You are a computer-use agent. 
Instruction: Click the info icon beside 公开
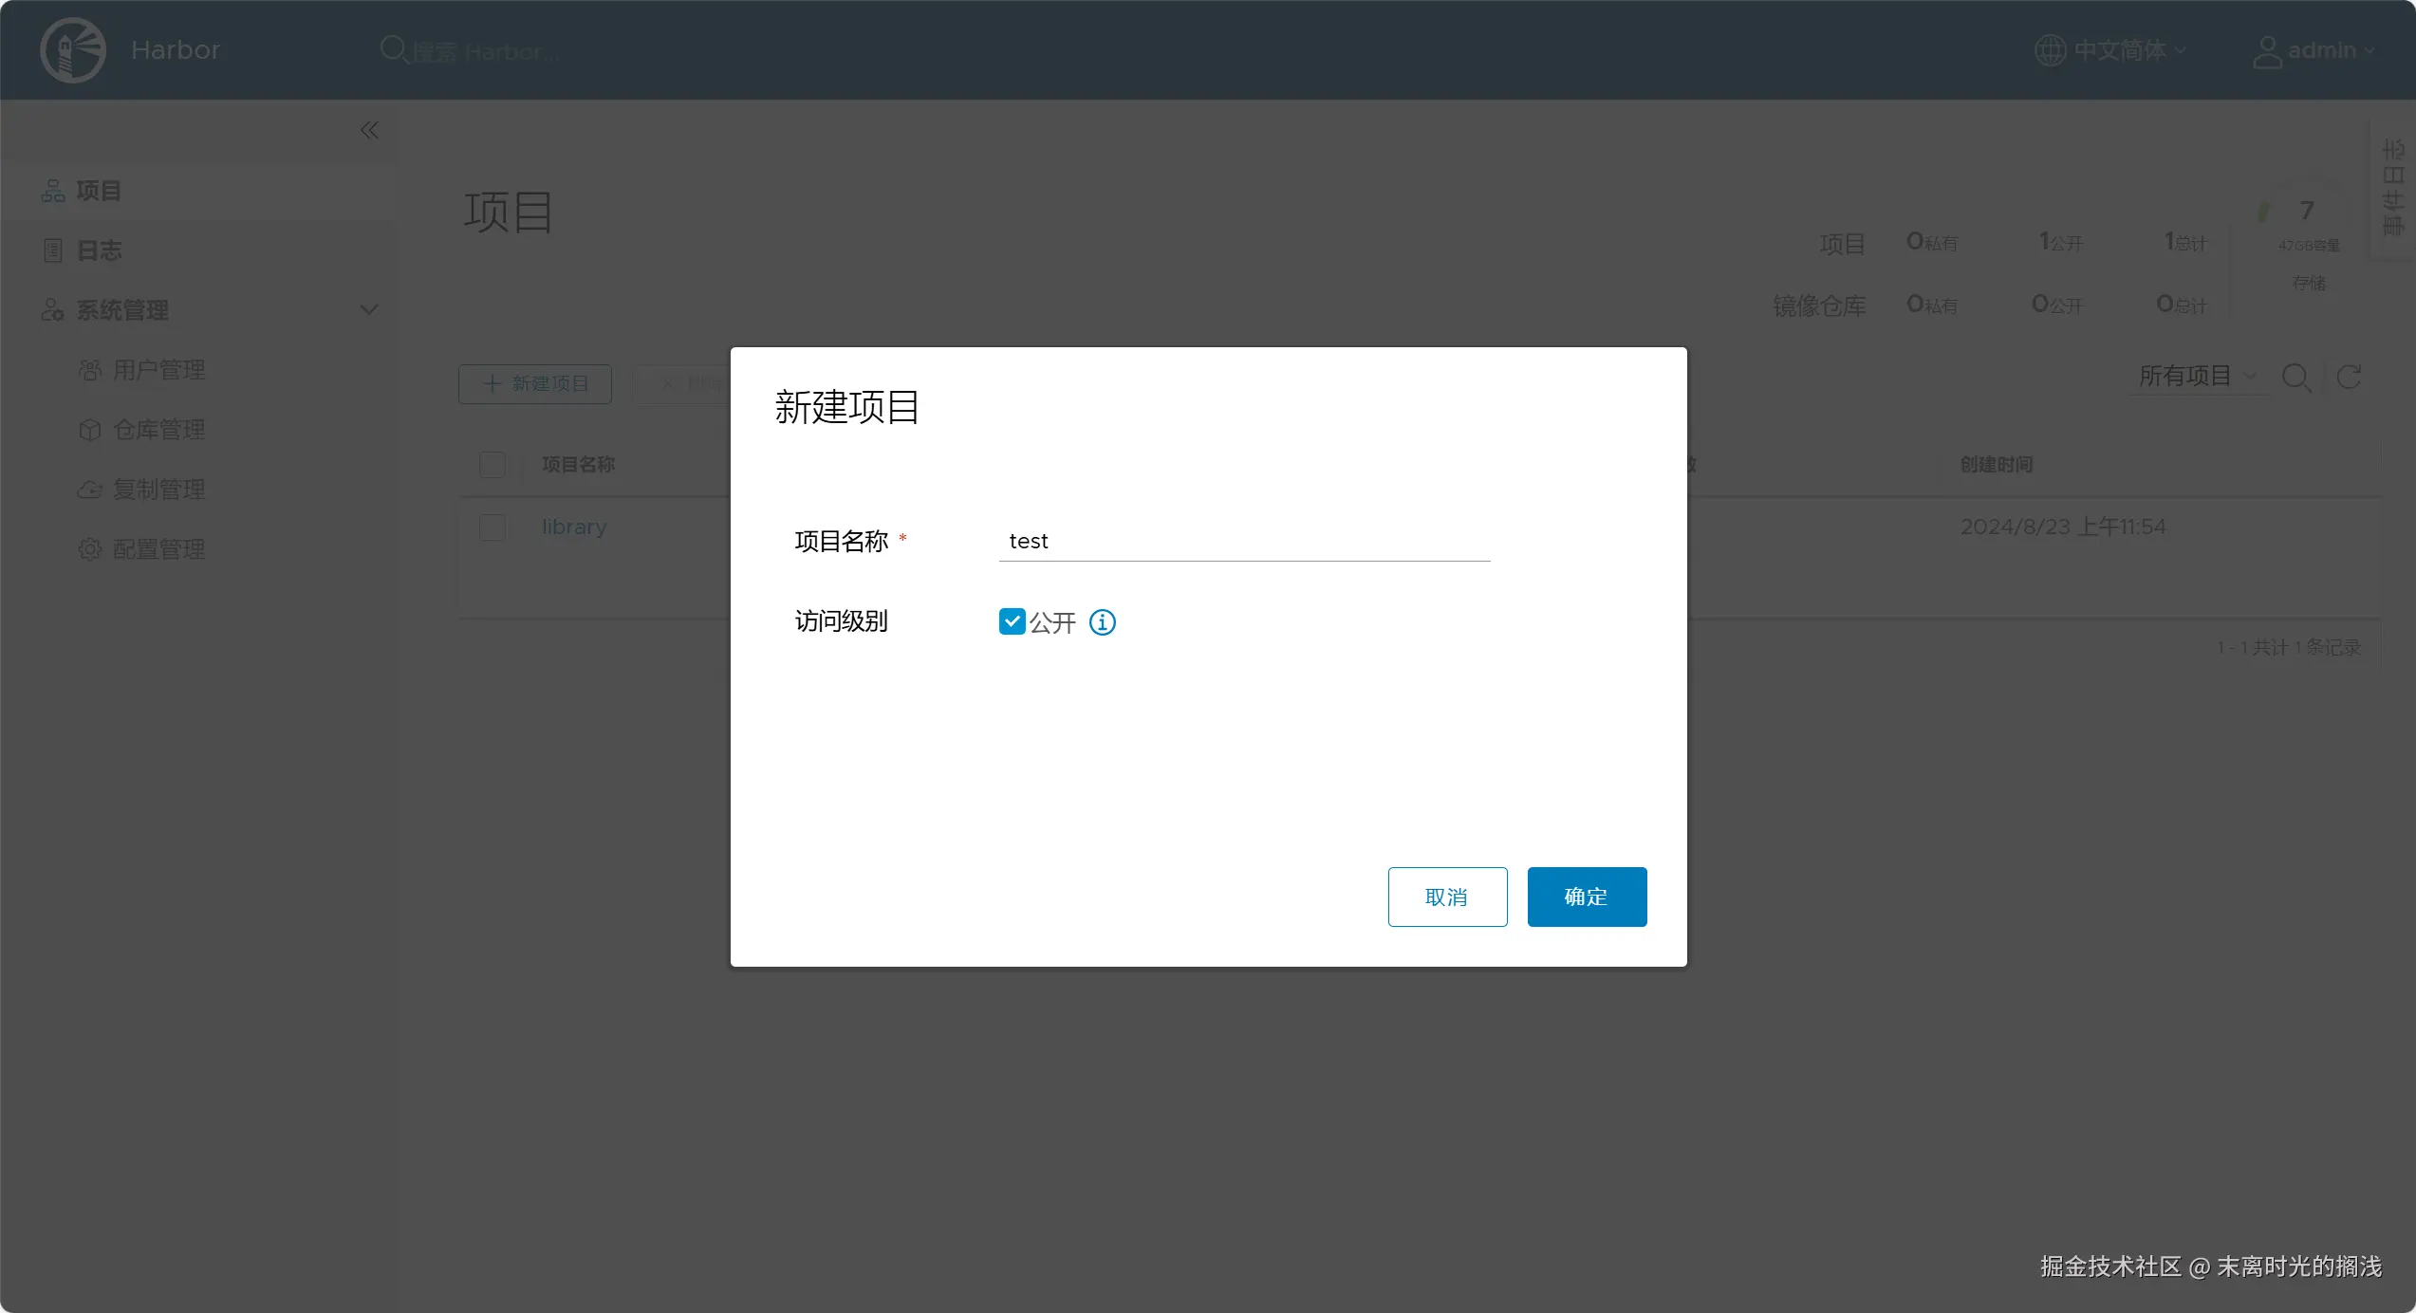1102,622
